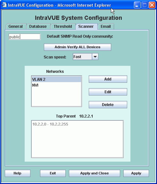Open the Help button
The width and height of the screenshot is (157, 184).
click(18, 173)
